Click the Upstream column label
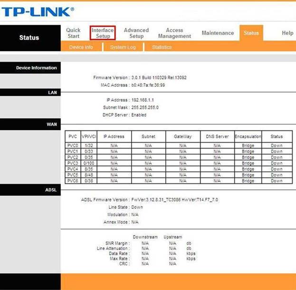 [x=173, y=237]
